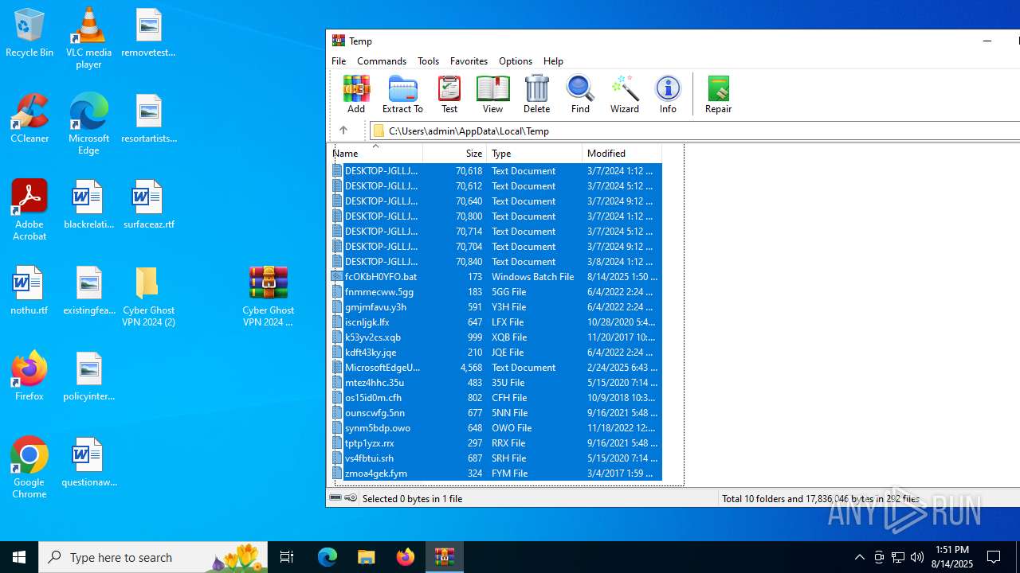The height and width of the screenshot is (573, 1020).
Task: Click the taskbar clock
Action: tap(951, 557)
